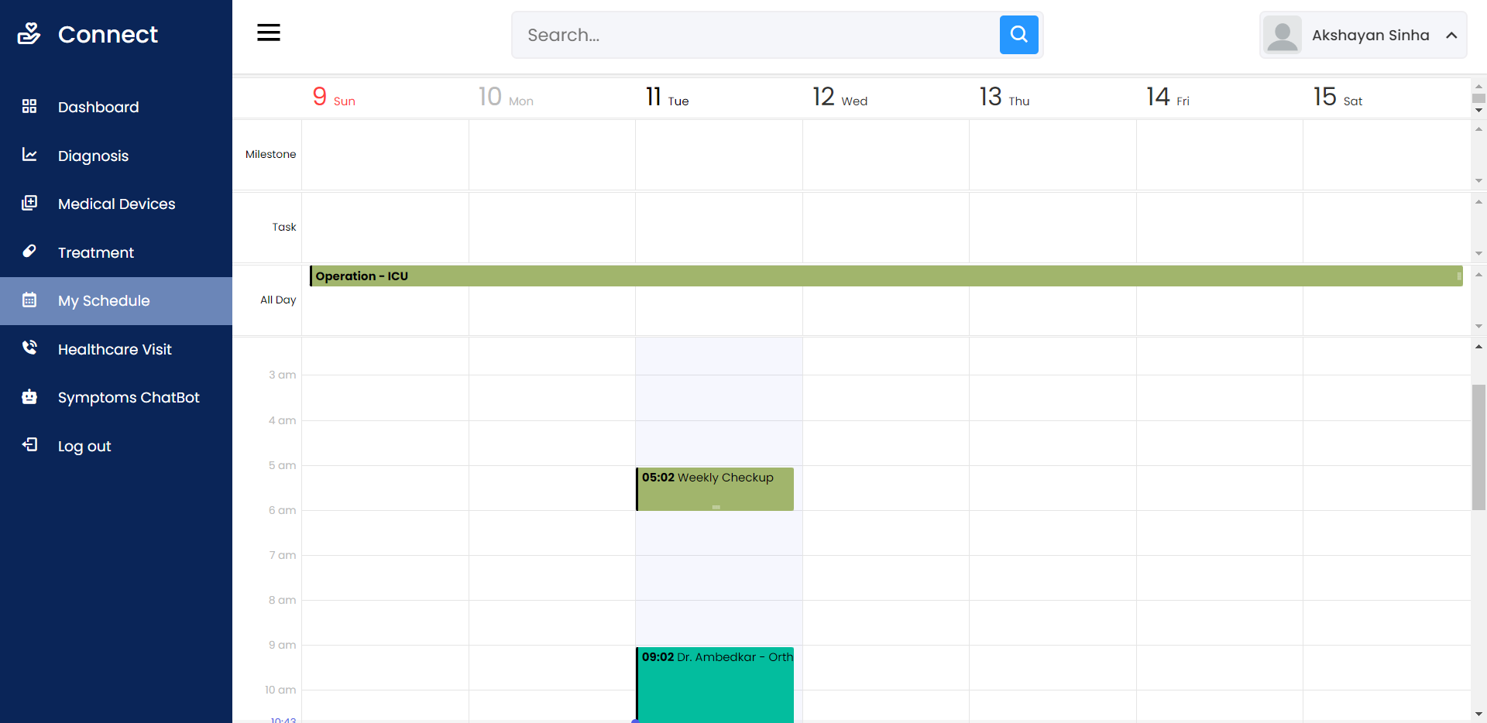Click the Connect logo icon
Screen dimensions: 1487x723
[29, 33]
